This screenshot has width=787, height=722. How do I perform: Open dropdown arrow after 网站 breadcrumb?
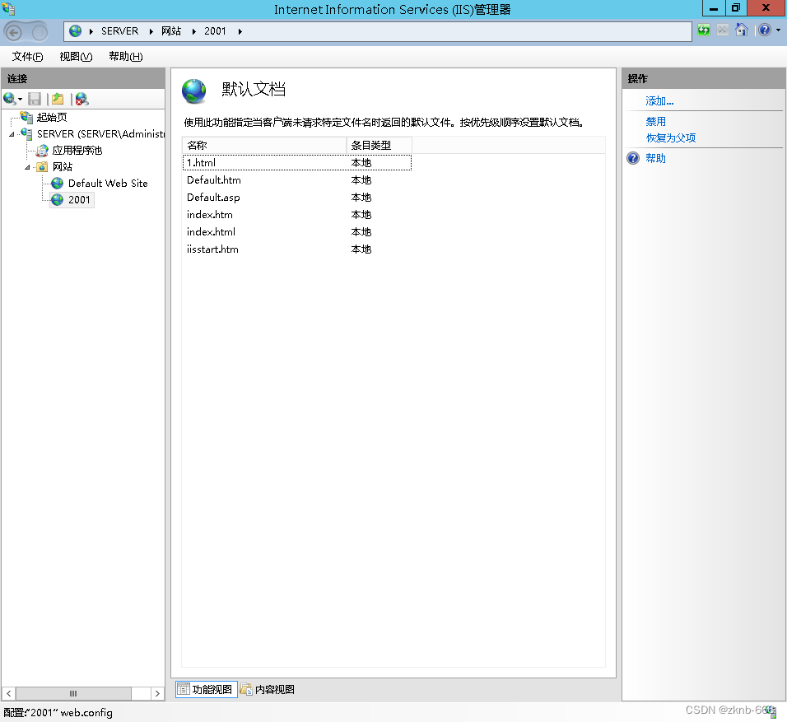(x=193, y=31)
